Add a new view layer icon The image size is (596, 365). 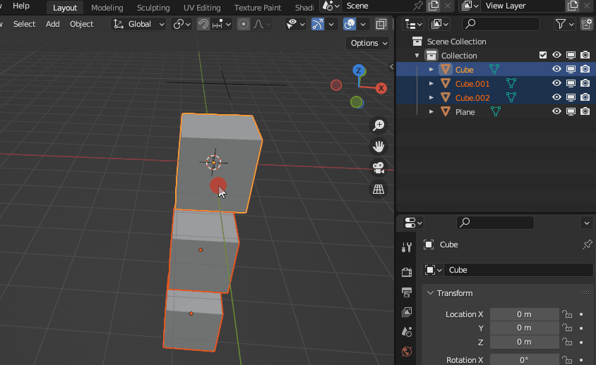pyautogui.click(x=573, y=6)
